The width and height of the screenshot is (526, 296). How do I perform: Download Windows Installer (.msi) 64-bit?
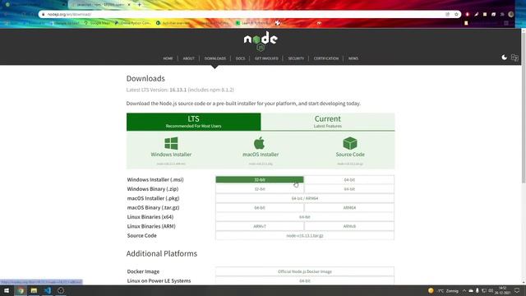click(349, 179)
